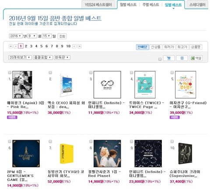Expand the 20개씩보기 items-per-page dropdown
The height and width of the screenshot is (190, 210).
click(20, 57)
